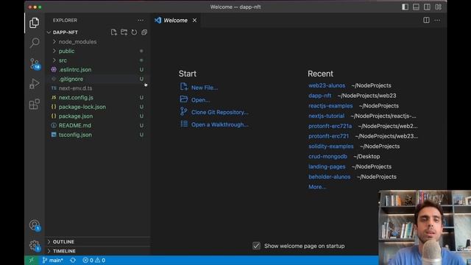471x265 pixels.
Task: Open the Search view in activity bar
Action: point(35,43)
